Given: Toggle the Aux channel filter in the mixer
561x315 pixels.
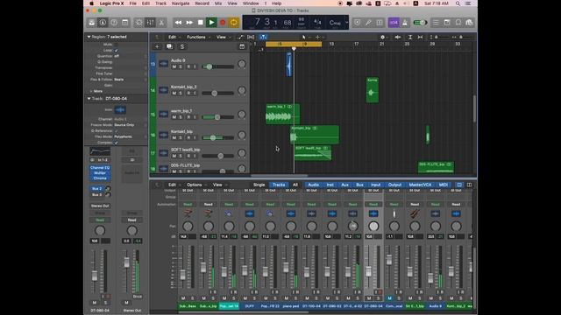Looking at the screenshot, I should [344, 185].
